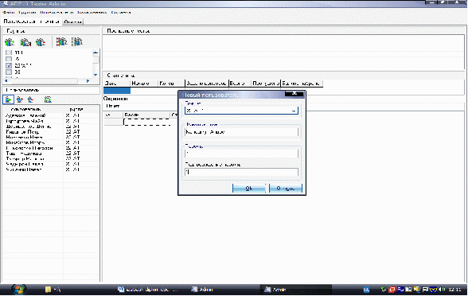Open the Справка menu
Viewport: 468px width, 296px height.
(121, 13)
